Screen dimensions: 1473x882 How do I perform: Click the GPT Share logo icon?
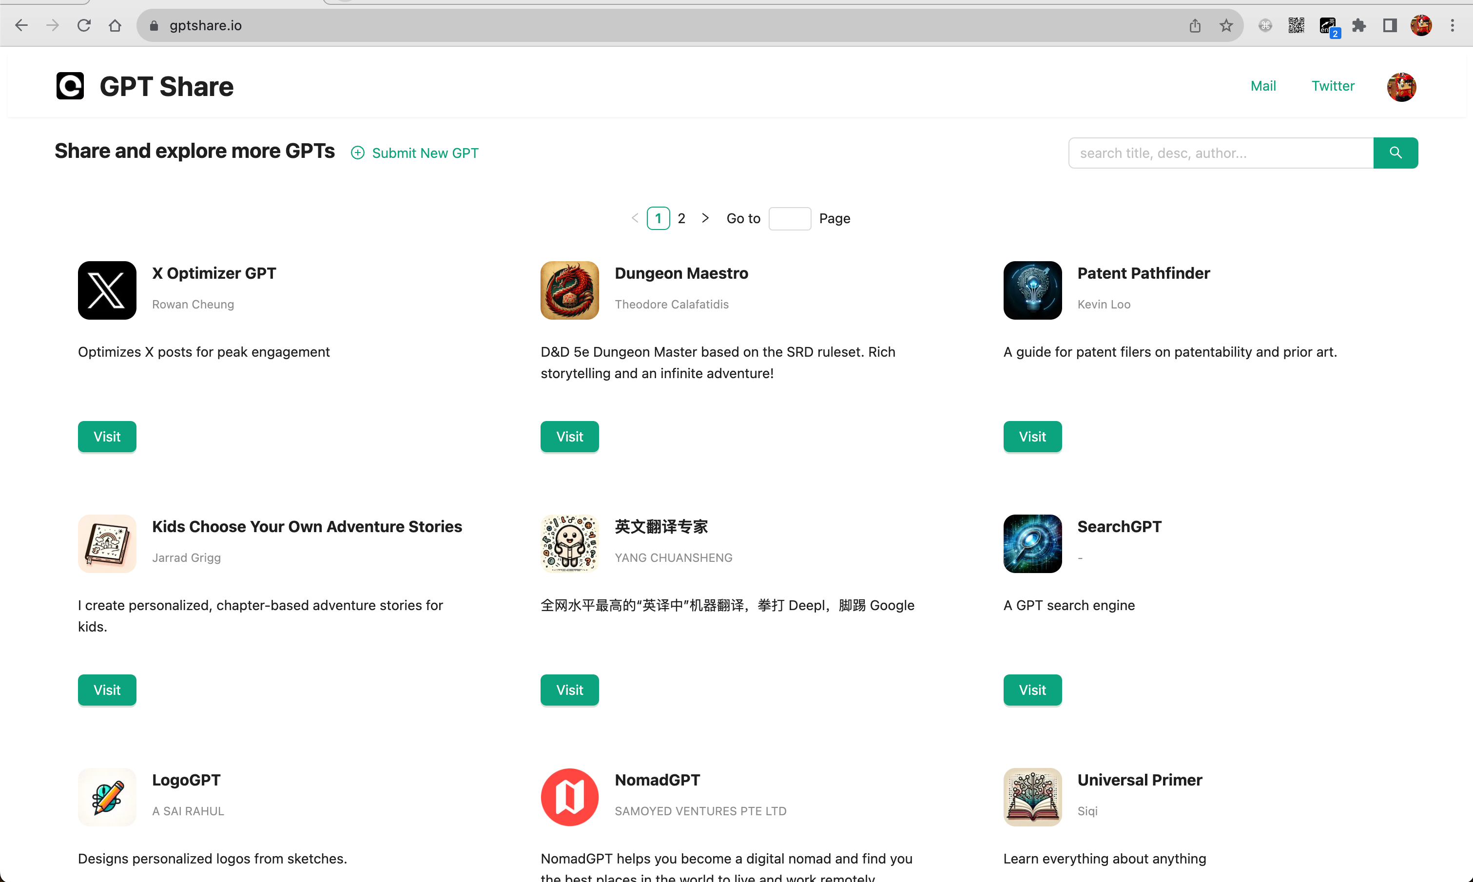click(x=70, y=86)
